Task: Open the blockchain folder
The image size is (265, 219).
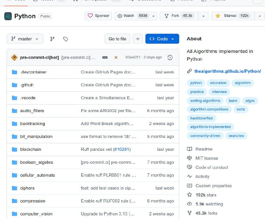Action: coord(30,150)
